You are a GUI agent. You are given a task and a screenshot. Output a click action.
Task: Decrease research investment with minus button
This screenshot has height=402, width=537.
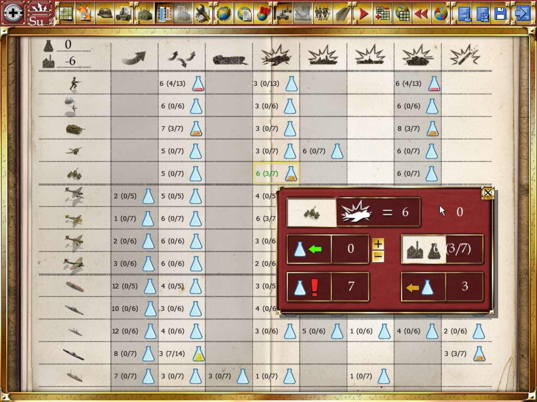378,255
